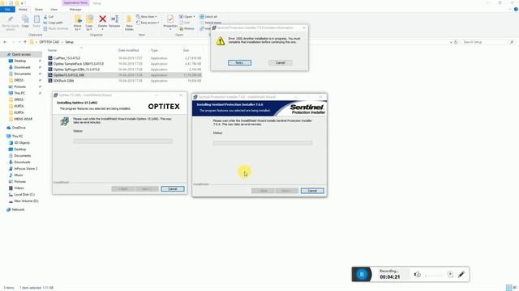Go back using the Back arrow
Viewport: 519px width, 291px height.
pos(5,42)
